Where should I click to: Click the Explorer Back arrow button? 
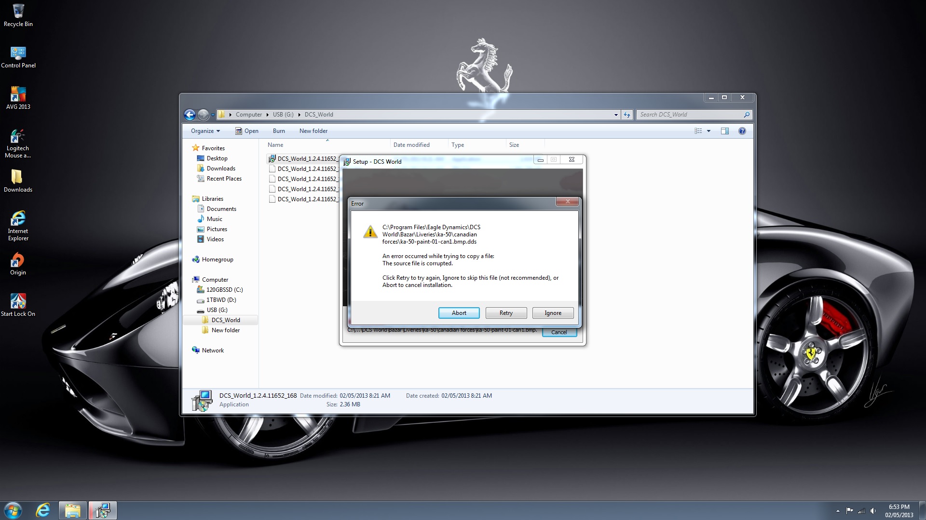pyautogui.click(x=190, y=115)
